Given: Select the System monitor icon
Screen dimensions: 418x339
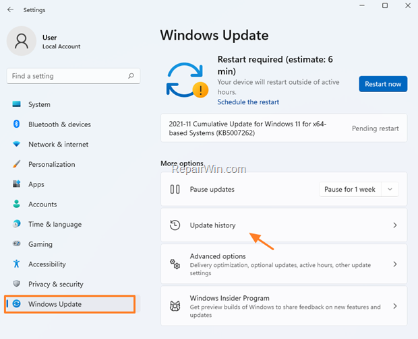Looking at the screenshot, I should click(x=17, y=104).
